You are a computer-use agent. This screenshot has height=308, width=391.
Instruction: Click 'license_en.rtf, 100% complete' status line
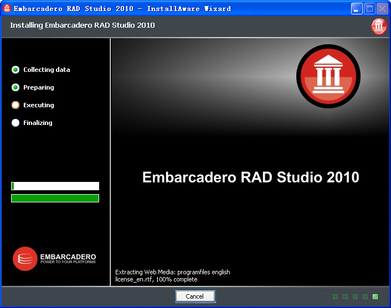tap(156, 279)
